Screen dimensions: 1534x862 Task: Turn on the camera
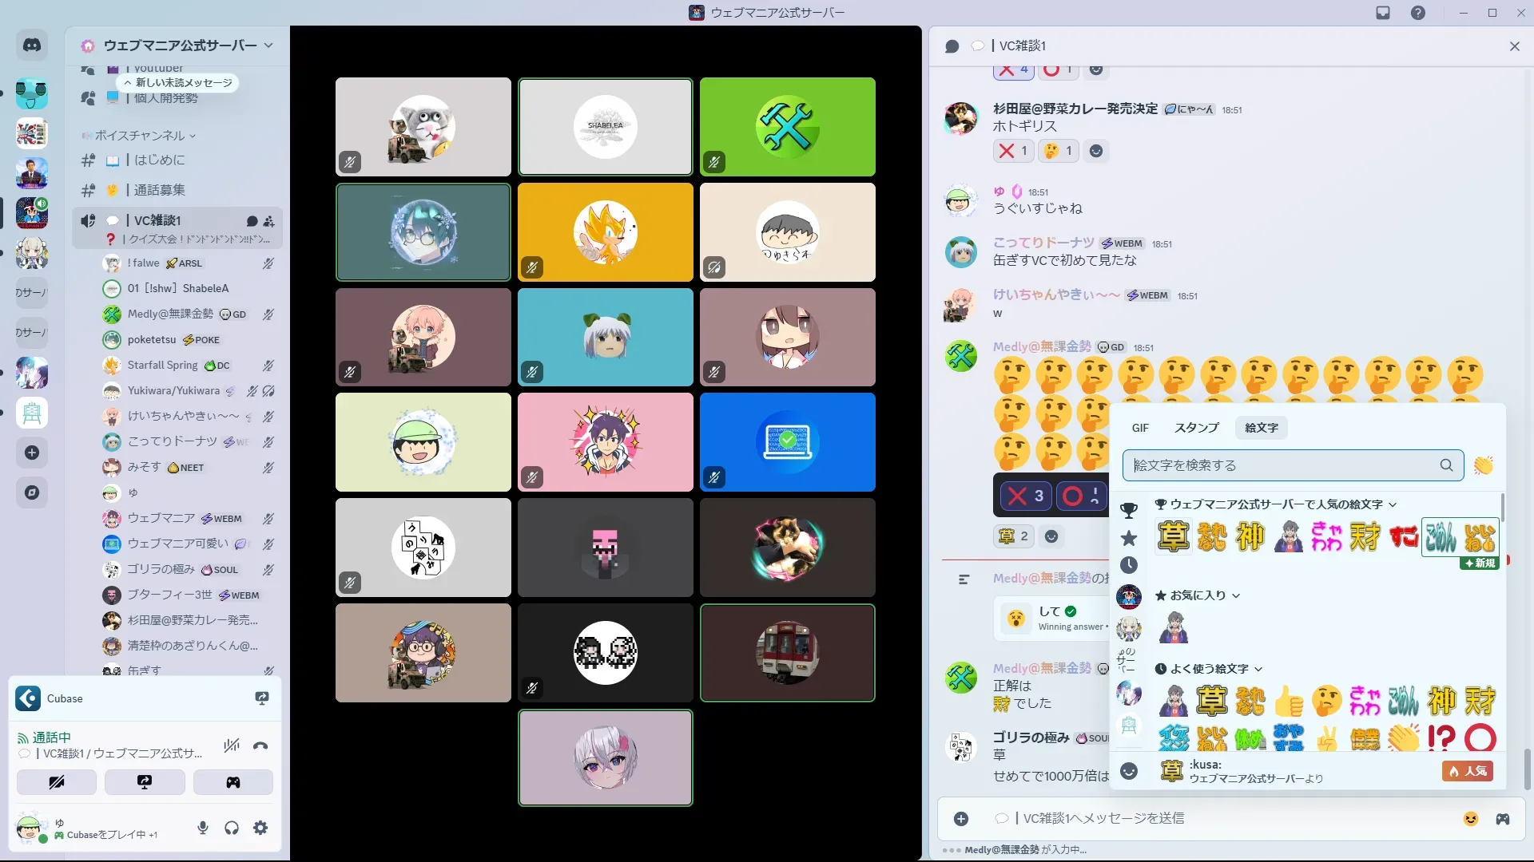pyautogui.click(x=57, y=782)
